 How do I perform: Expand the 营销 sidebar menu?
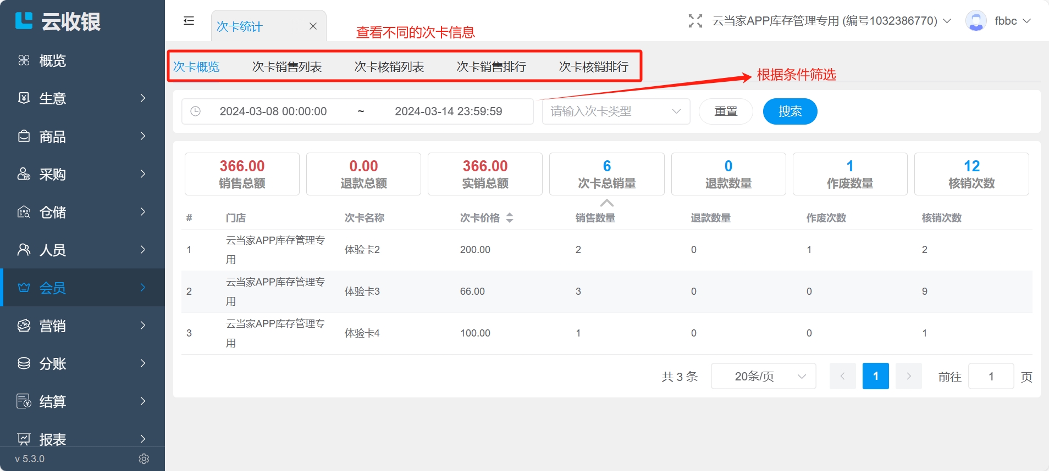tap(82, 326)
